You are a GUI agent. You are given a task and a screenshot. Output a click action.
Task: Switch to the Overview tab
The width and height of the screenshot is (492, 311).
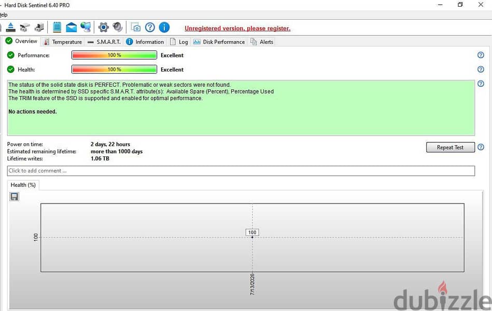(21, 41)
